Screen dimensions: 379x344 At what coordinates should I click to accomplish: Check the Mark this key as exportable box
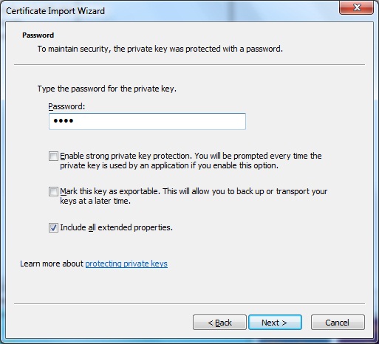click(53, 192)
